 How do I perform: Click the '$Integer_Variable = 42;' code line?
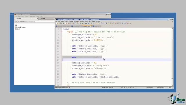[x=85, y=34]
